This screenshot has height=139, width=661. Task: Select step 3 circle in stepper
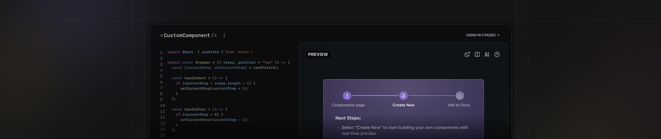[460, 96]
